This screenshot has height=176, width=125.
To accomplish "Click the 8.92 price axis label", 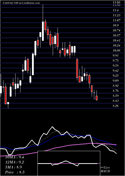I will (x=115, y=86).
